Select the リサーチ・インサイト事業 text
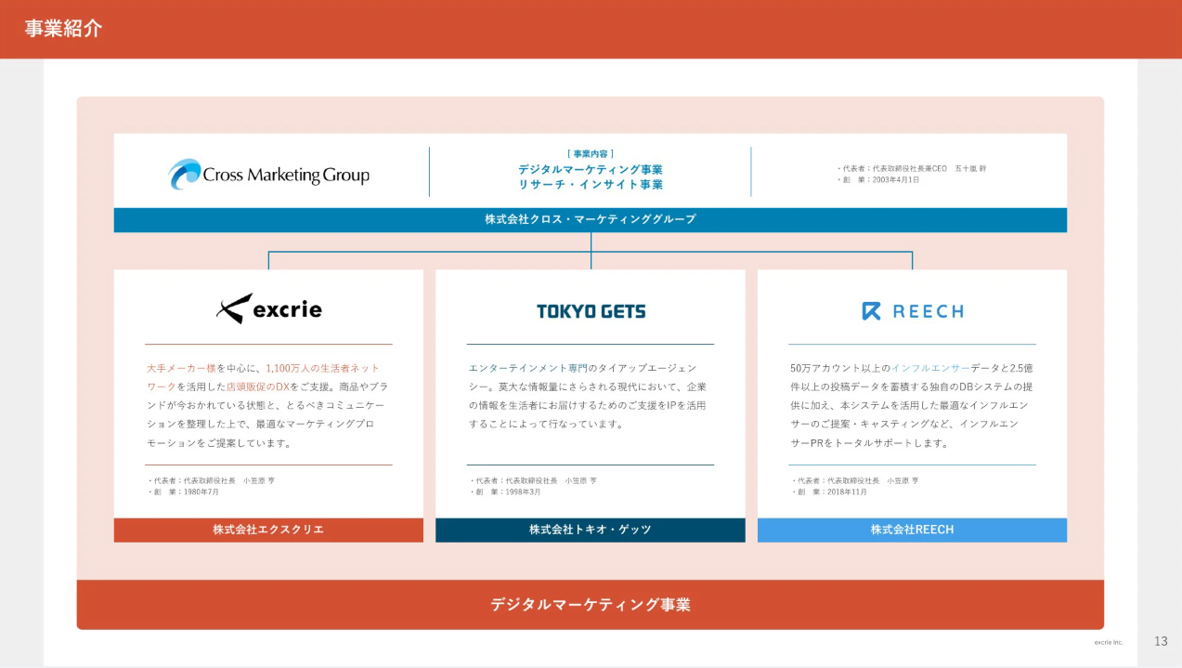 click(x=590, y=185)
